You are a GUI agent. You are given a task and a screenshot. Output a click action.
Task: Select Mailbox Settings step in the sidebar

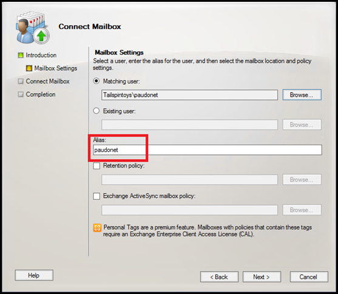[x=56, y=68]
